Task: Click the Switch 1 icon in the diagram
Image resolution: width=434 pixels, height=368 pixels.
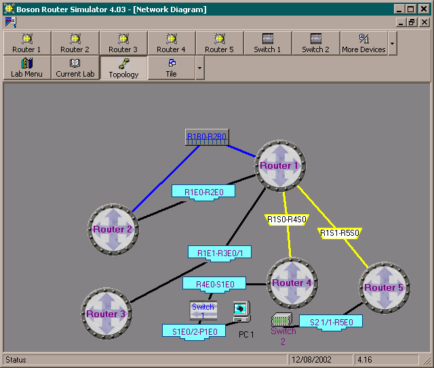Action: click(x=203, y=310)
